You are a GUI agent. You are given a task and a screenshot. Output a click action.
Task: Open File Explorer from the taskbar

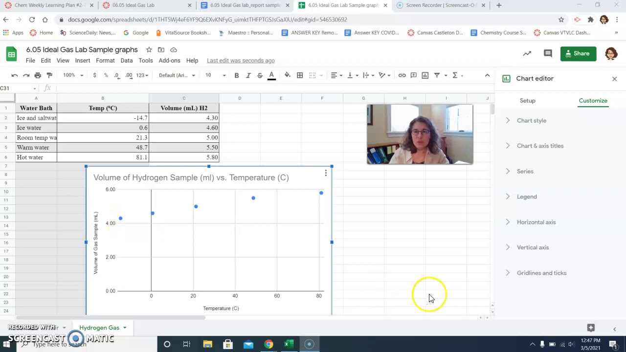(207, 344)
